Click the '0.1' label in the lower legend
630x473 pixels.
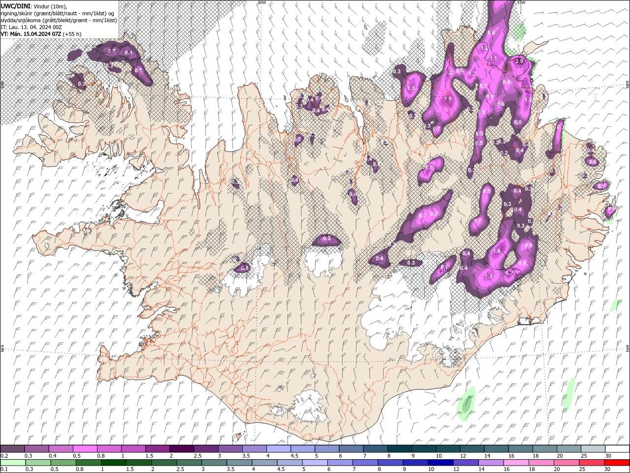[4, 470]
